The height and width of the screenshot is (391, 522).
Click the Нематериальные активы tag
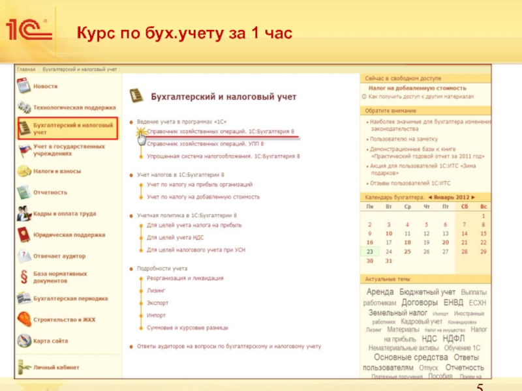pos(403,348)
